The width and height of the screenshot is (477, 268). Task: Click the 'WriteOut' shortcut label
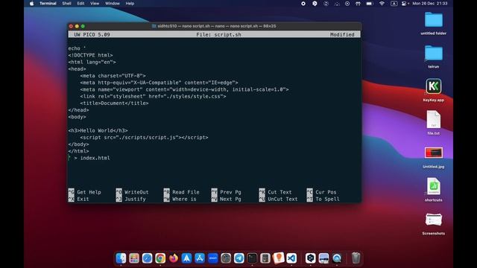(x=136, y=192)
